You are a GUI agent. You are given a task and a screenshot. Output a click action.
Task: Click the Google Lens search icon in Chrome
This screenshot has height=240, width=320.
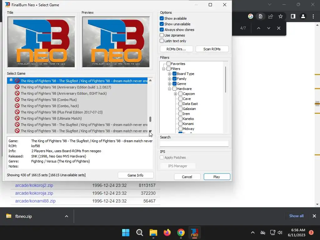click(x=260, y=16)
